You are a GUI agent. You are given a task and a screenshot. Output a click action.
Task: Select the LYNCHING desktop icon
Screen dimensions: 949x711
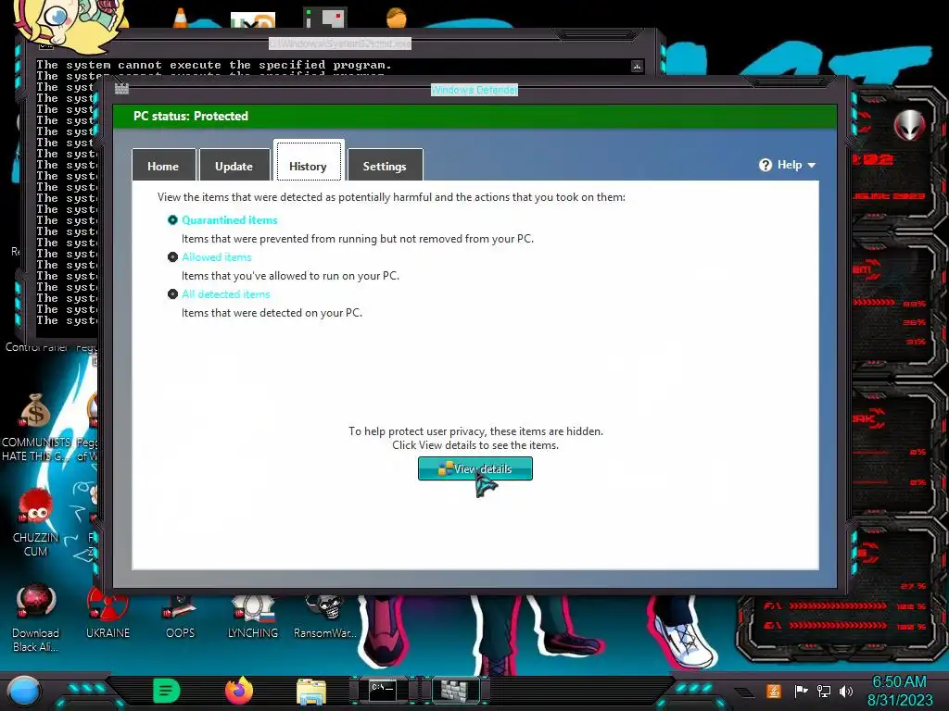[253, 617]
